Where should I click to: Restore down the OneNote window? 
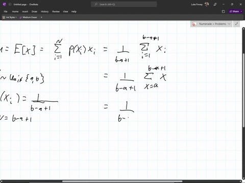[232, 5]
